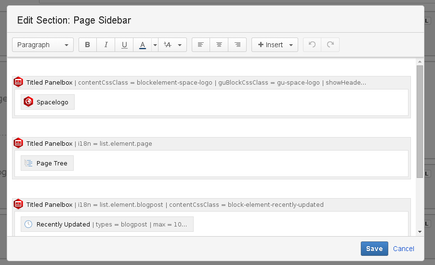Screen dimensions: 435x265
Task: Click the undo arrow icon
Action: [312, 45]
